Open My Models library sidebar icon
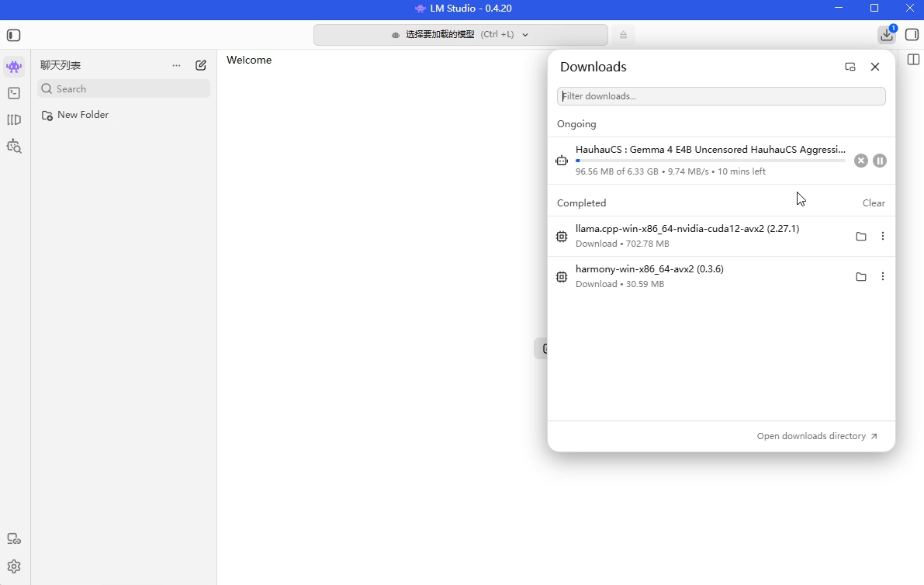This screenshot has height=585, width=924. coord(14,119)
